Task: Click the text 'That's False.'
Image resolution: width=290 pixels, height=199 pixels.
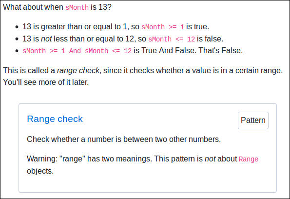Action: (220, 51)
